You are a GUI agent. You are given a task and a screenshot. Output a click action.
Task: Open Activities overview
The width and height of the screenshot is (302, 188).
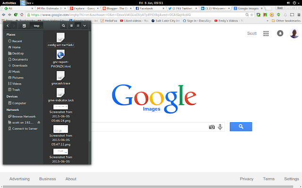pos(9,3)
